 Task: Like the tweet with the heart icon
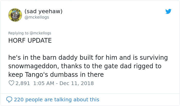pos(11,83)
